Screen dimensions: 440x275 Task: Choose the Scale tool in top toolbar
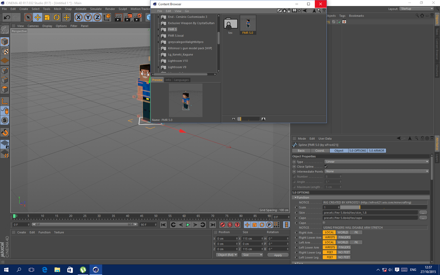pos(47,18)
